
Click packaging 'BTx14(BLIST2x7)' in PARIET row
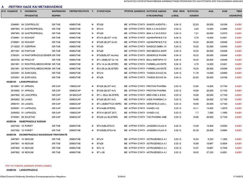tap(106, 126)
